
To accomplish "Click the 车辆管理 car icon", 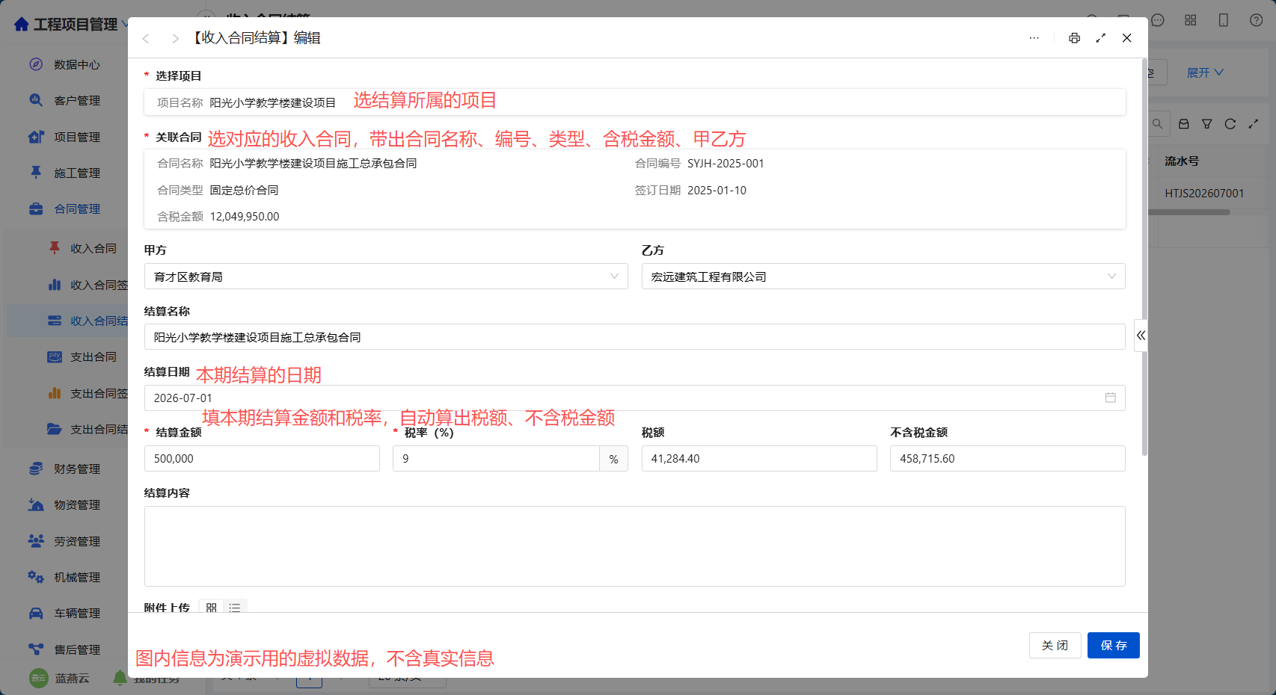I will 36,613.
